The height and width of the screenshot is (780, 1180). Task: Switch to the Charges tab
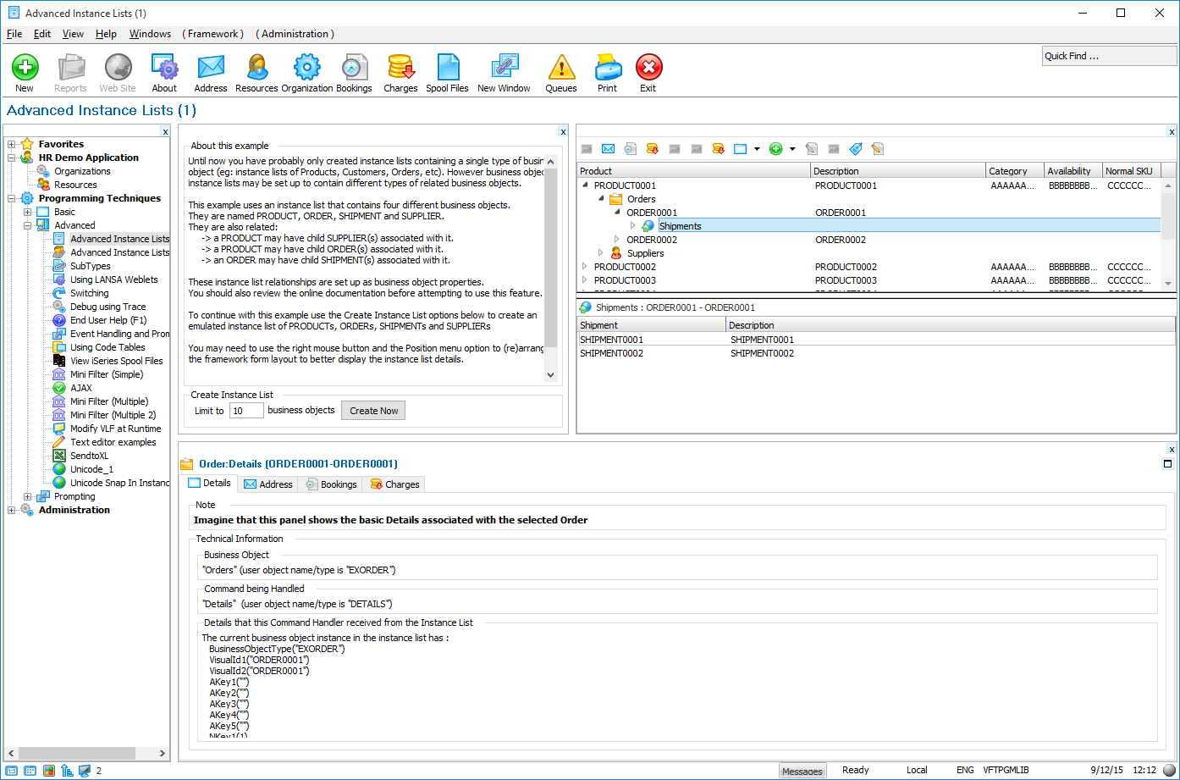point(394,484)
